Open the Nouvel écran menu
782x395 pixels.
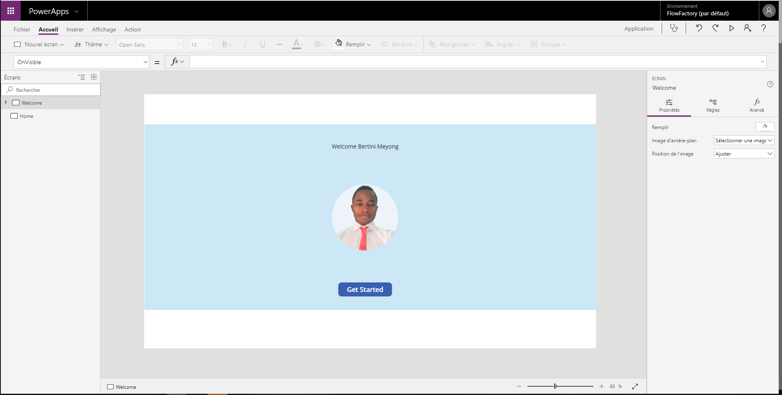coord(39,44)
